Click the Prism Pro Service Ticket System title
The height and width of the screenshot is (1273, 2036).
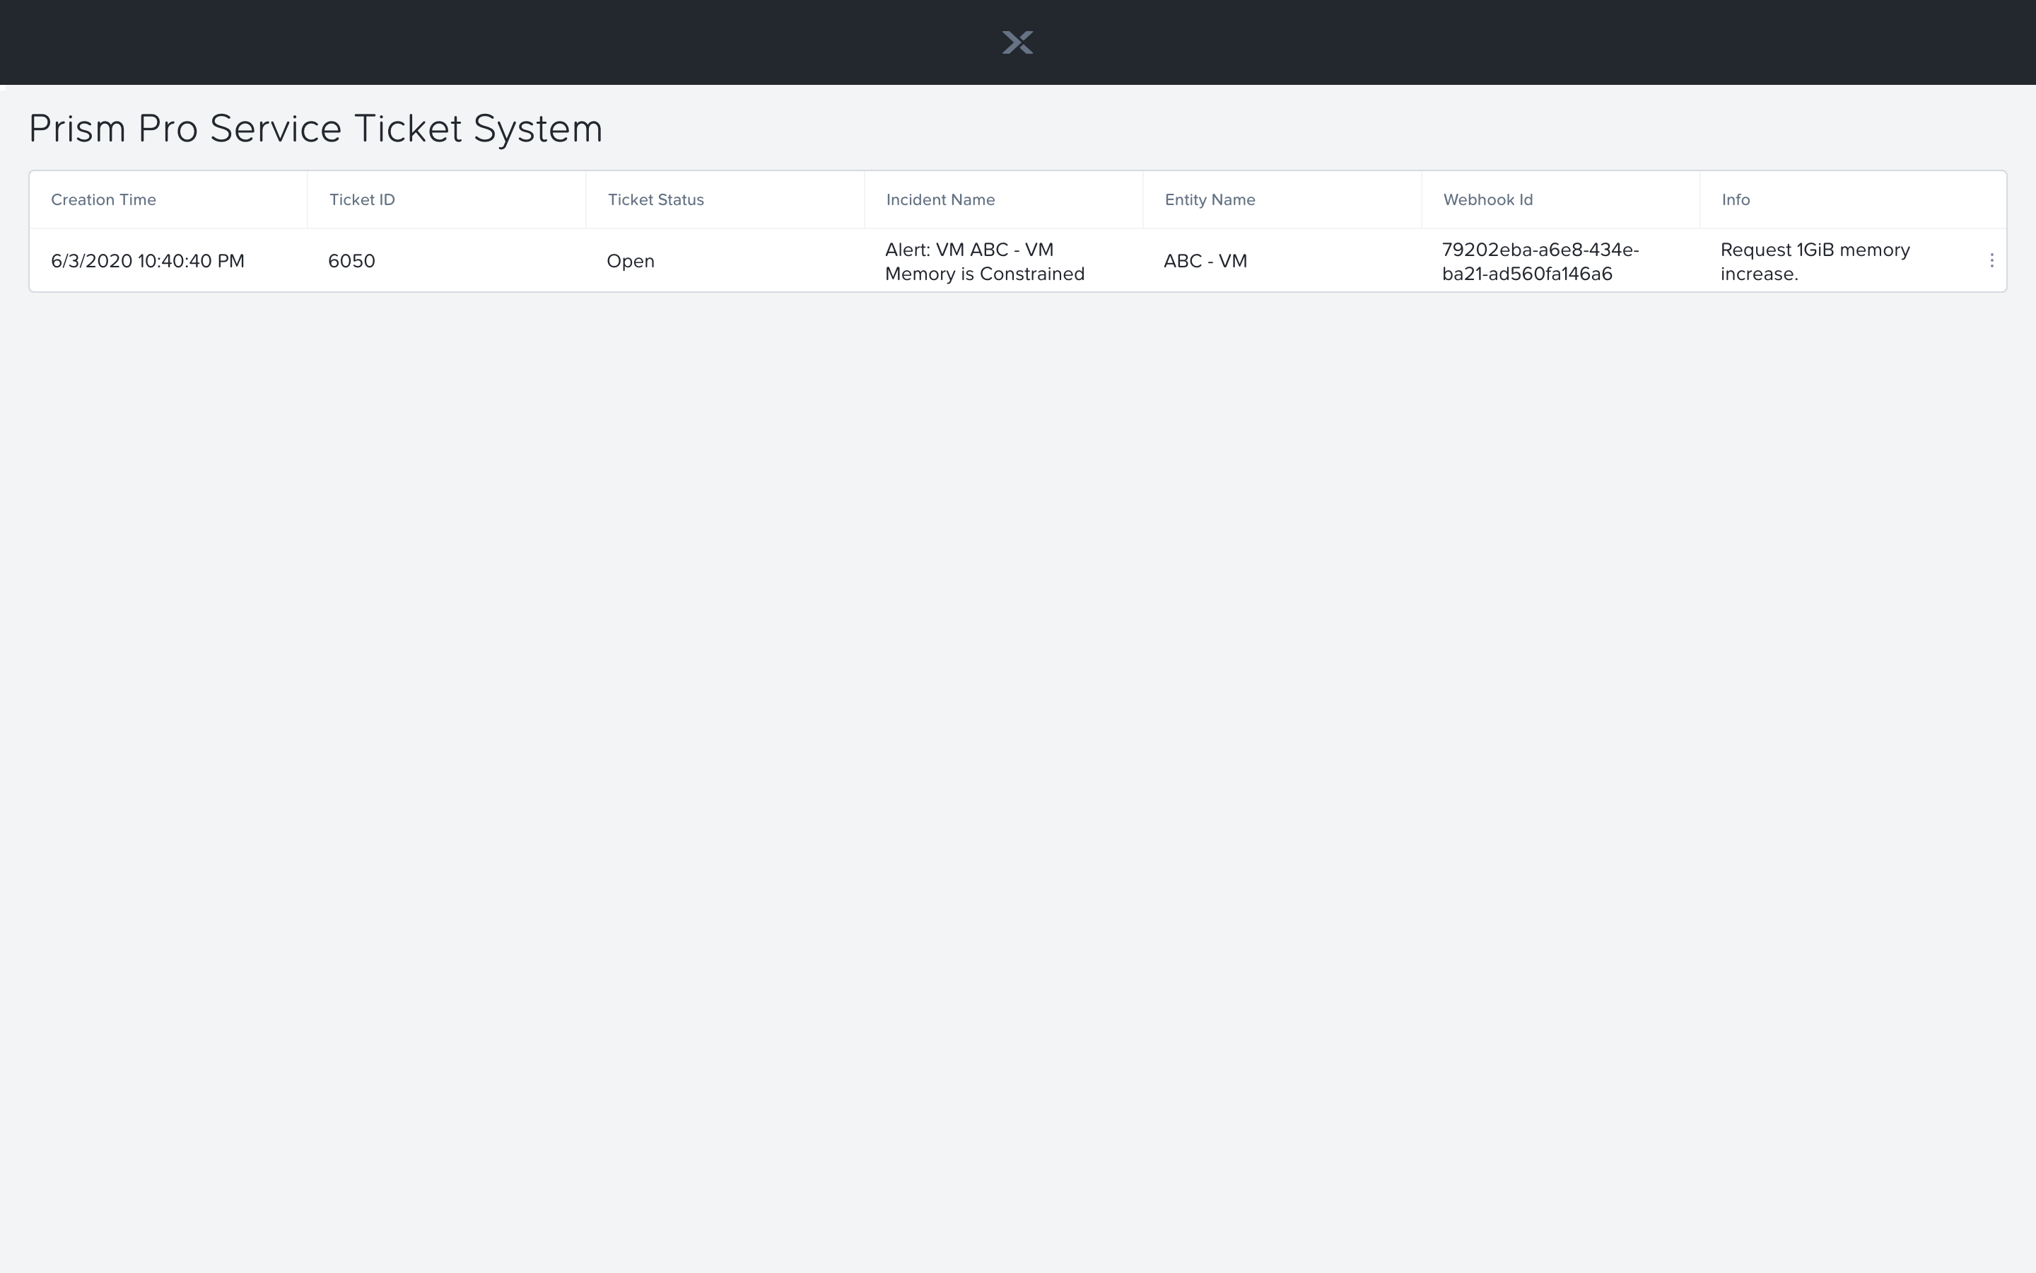point(315,129)
